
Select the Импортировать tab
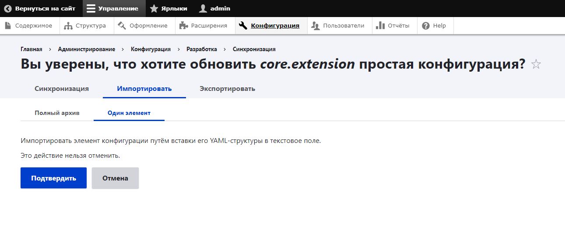coord(144,89)
